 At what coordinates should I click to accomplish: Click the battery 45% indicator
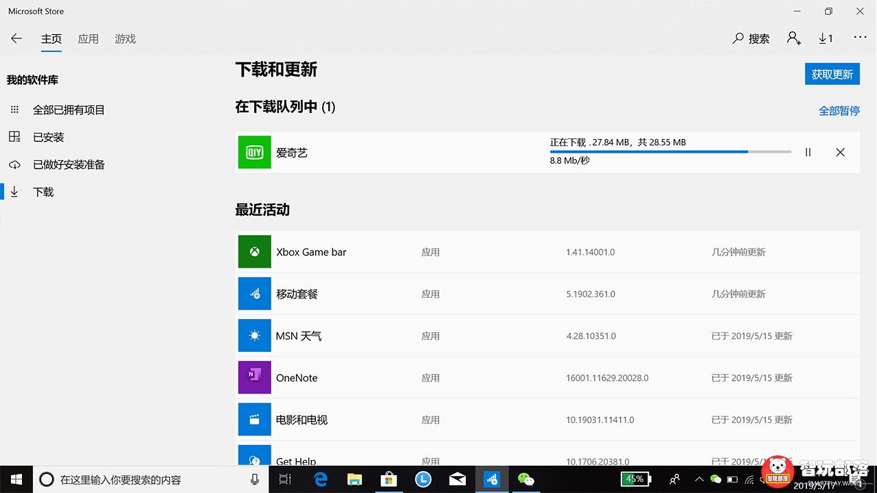[x=637, y=479]
